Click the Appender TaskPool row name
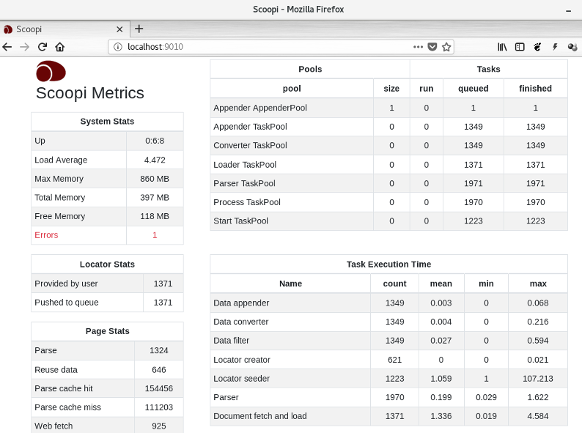 pos(250,127)
